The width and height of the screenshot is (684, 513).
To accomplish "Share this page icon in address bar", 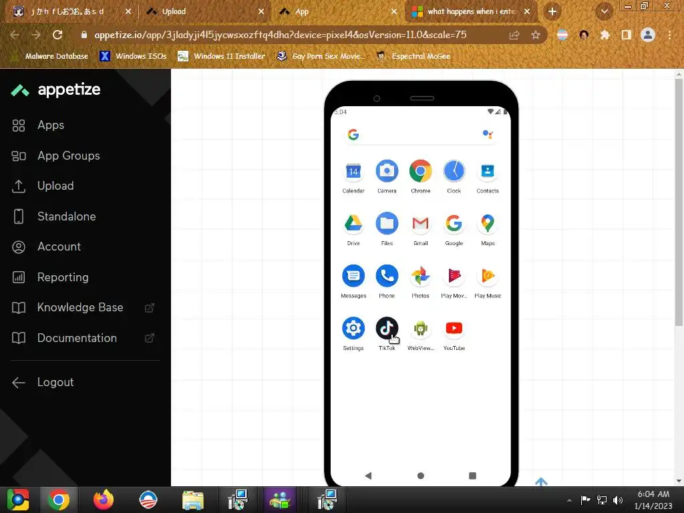I will pos(514,35).
